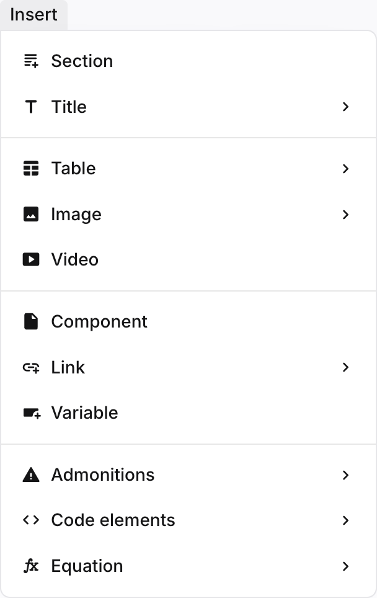Screen dimensions: 377x598
Task: Insert a new Section
Action: click(82, 61)
